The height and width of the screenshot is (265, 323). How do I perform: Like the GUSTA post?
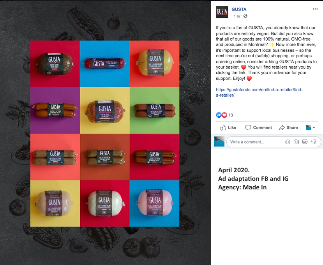point(228,127)
